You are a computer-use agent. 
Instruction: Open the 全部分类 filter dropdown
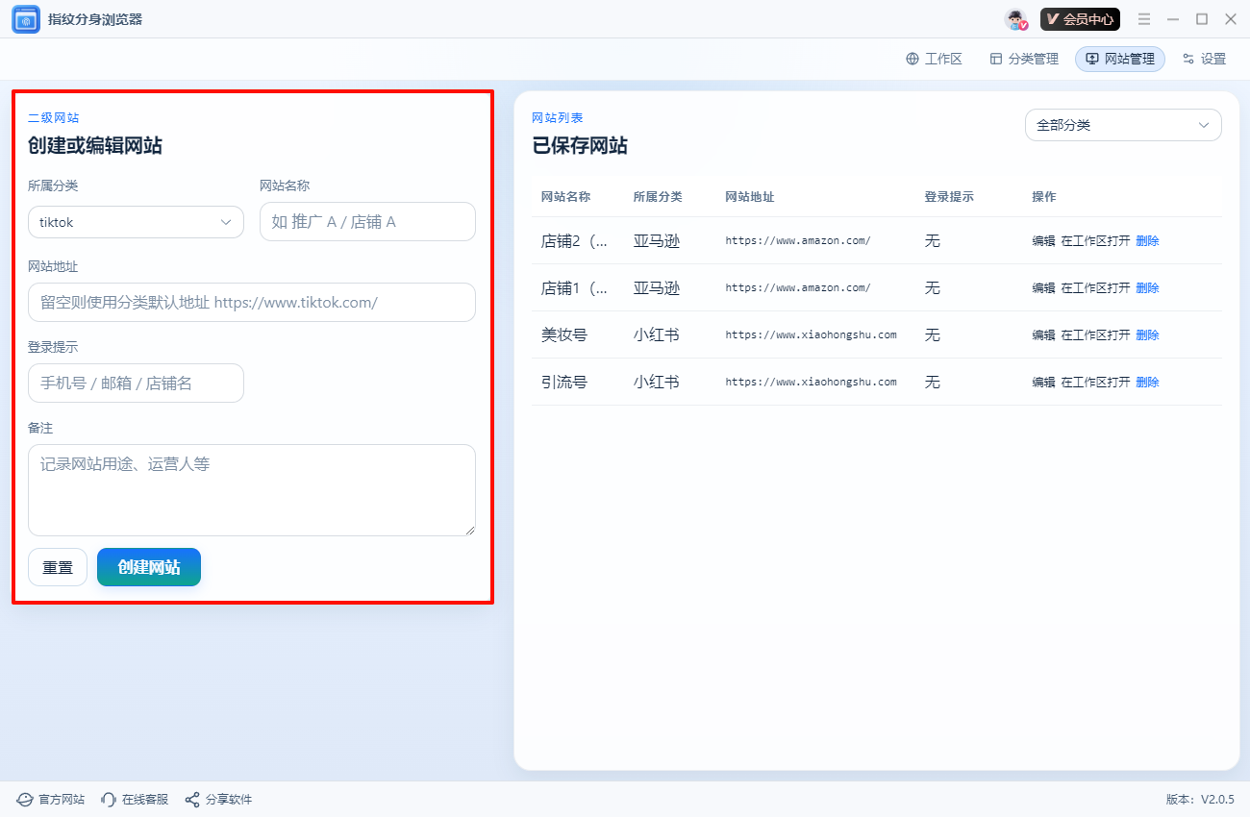pos(1123,125)
